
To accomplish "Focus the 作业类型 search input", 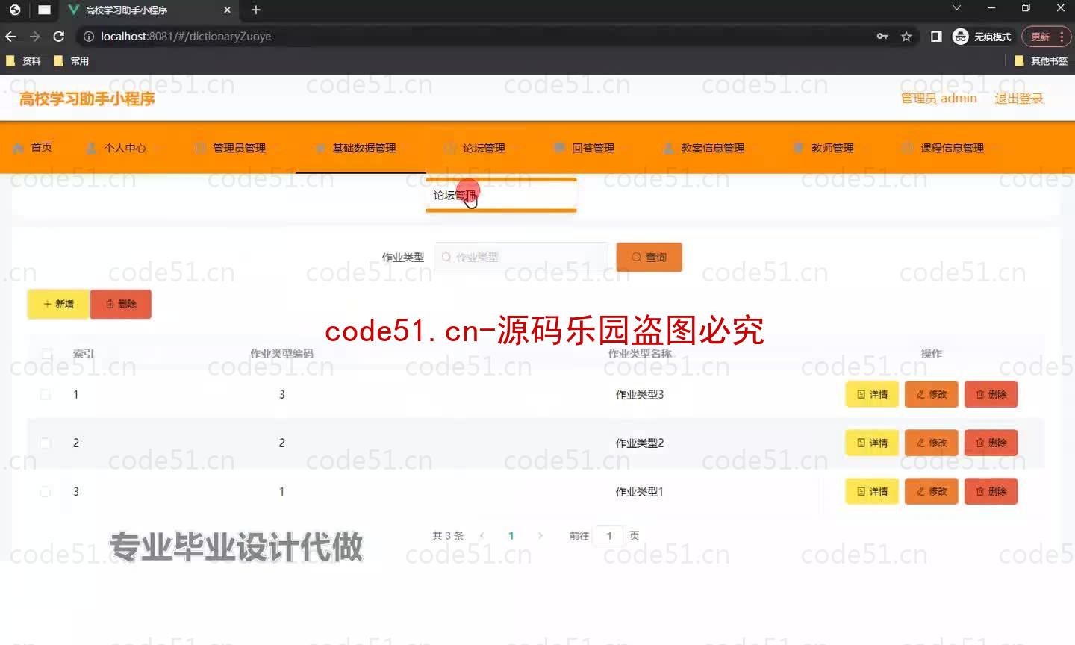I will (x=521, y=257).
